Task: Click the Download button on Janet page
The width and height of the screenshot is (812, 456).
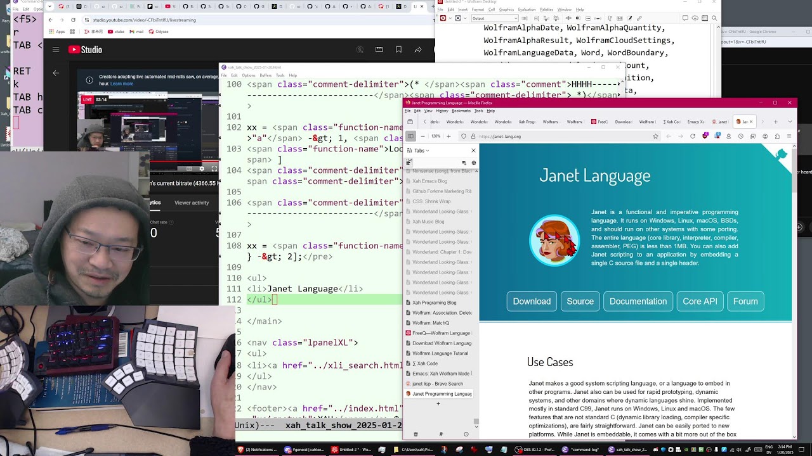Action: click(532, 301)
